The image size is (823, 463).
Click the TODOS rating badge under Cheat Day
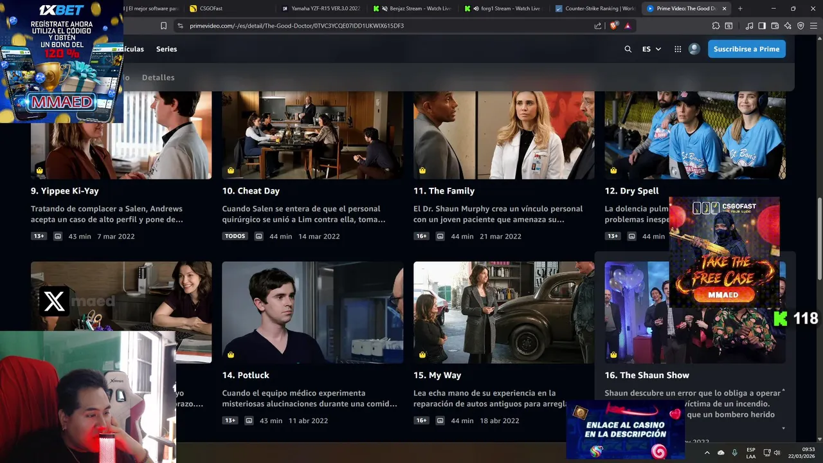point(235,236)
